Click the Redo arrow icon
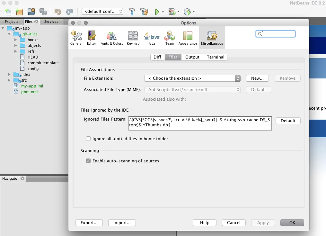The image size is (326, 236). 69,12
